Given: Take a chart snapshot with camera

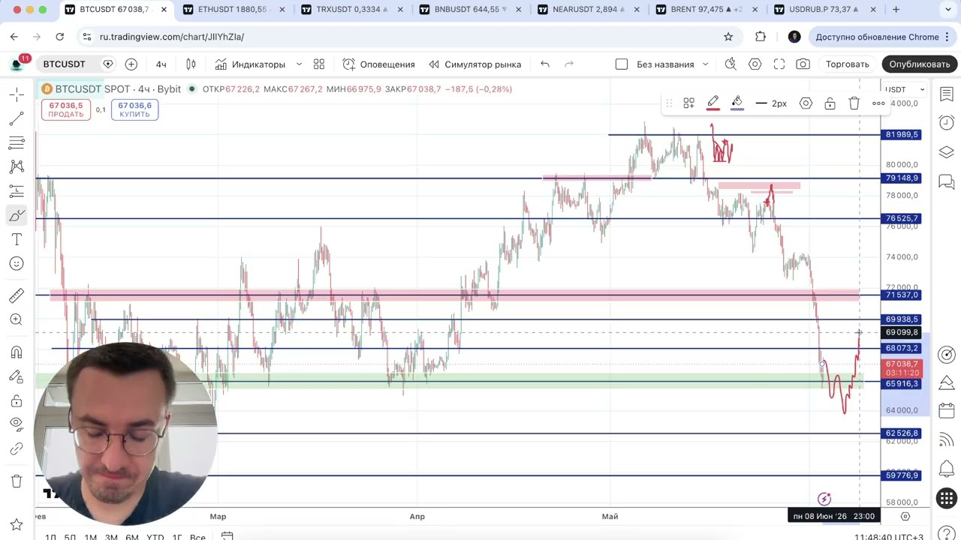Looking at the screenshot, I should (x=803, y=64).
